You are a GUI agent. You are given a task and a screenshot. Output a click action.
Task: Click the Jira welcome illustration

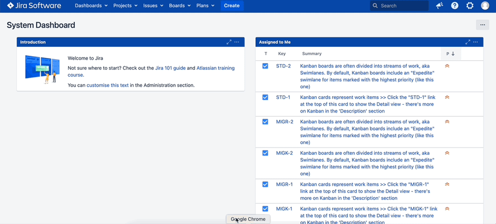point(42,69)
